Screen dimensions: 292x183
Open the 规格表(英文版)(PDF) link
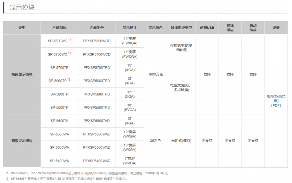tap(276, 101)
